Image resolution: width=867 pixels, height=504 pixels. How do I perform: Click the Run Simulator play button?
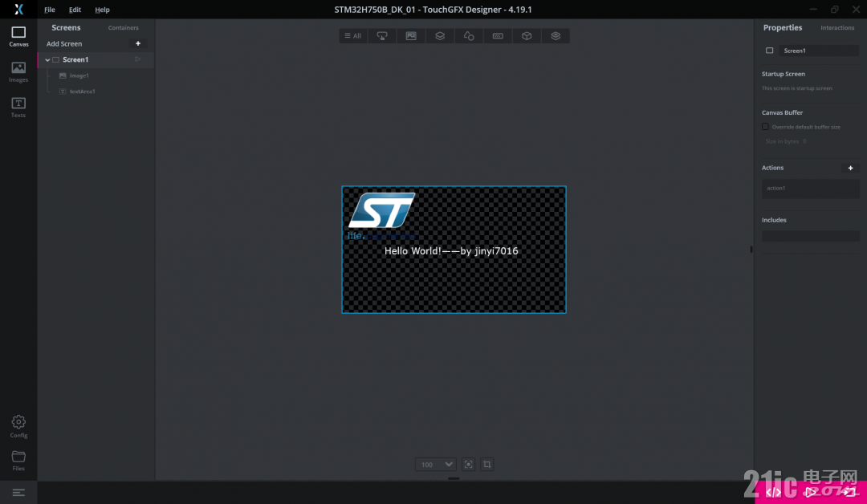point(811,492)
